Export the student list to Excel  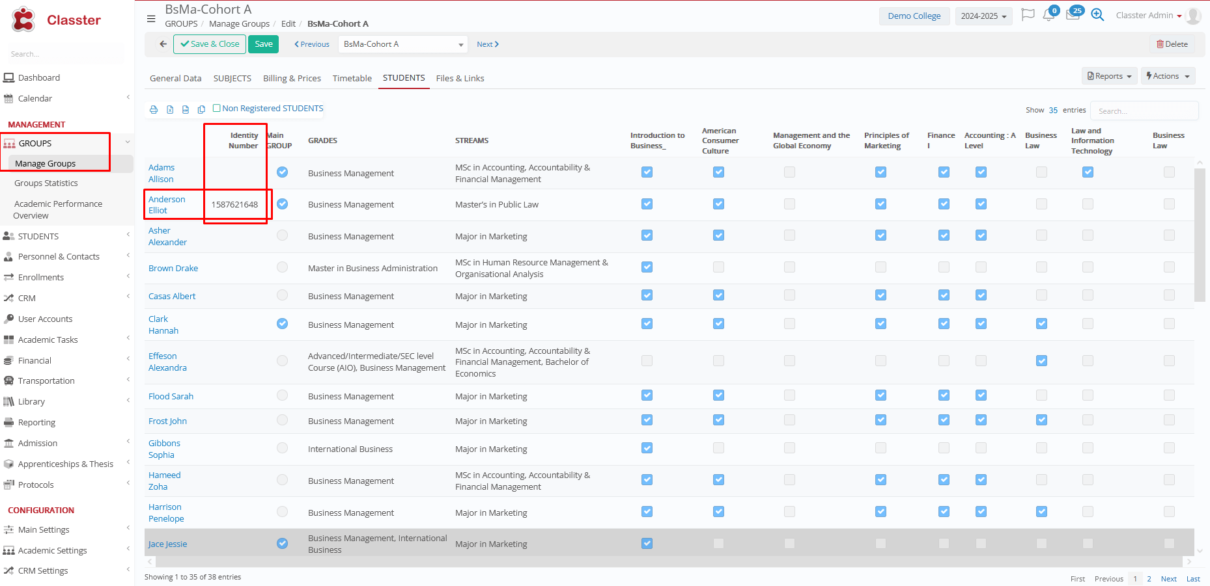pyautogui.click(x=170, y=109)
